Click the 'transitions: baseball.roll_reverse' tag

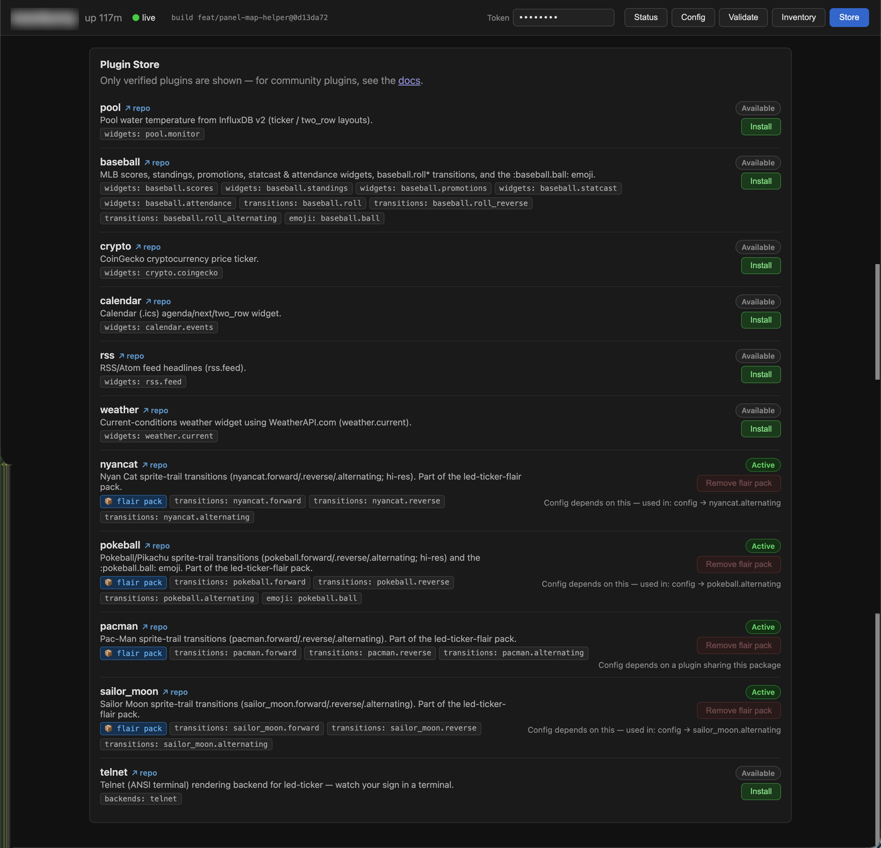coord(451,203)
